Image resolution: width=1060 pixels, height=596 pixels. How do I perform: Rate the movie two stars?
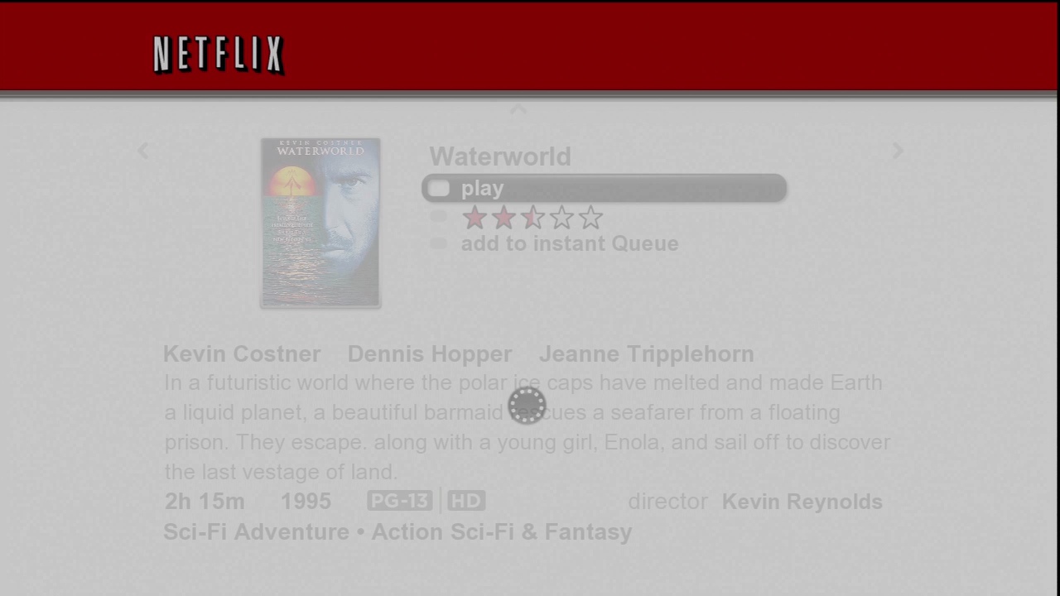pos(503,218)
